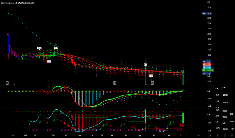Click the earnings E marker near May 16

(x=152, y=83)
